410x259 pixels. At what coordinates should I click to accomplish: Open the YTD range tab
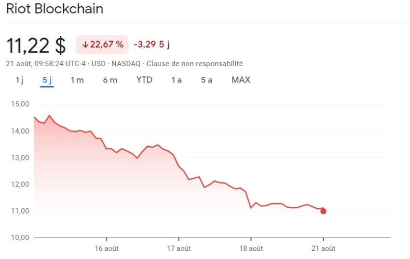(144, 80)
